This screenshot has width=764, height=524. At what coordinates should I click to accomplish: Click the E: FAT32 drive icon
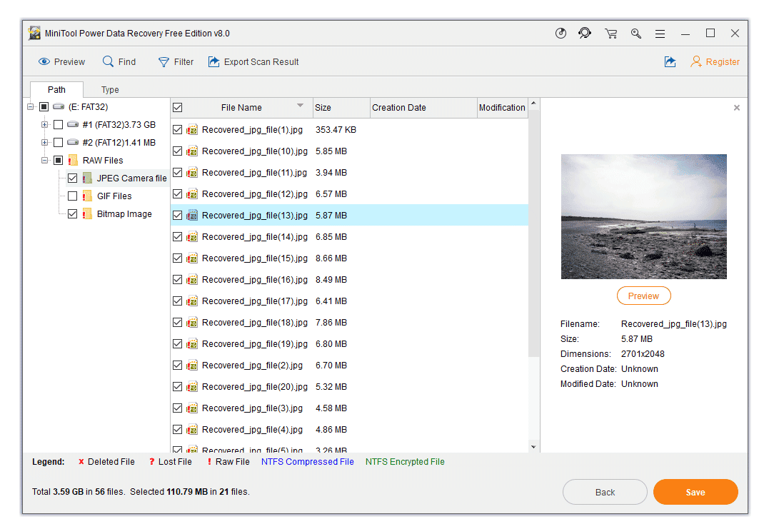(59, 106)
